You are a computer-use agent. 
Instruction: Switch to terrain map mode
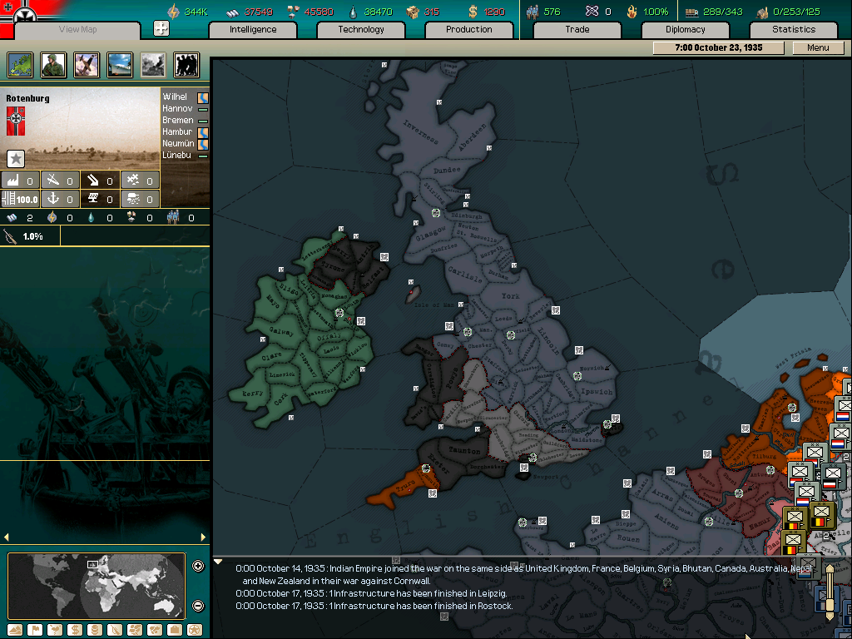(x=13, y=630)
